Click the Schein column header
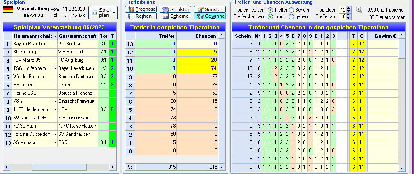The width and height of the screenshot is (414, 174). [243, 36]
